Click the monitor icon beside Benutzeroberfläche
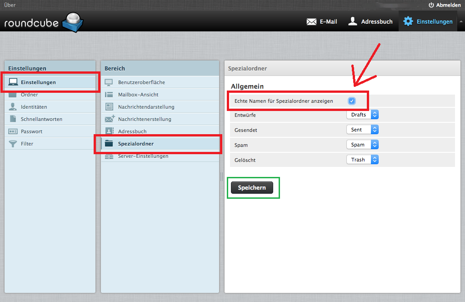This screenshot has width=465, height=302. coord(109,82)
